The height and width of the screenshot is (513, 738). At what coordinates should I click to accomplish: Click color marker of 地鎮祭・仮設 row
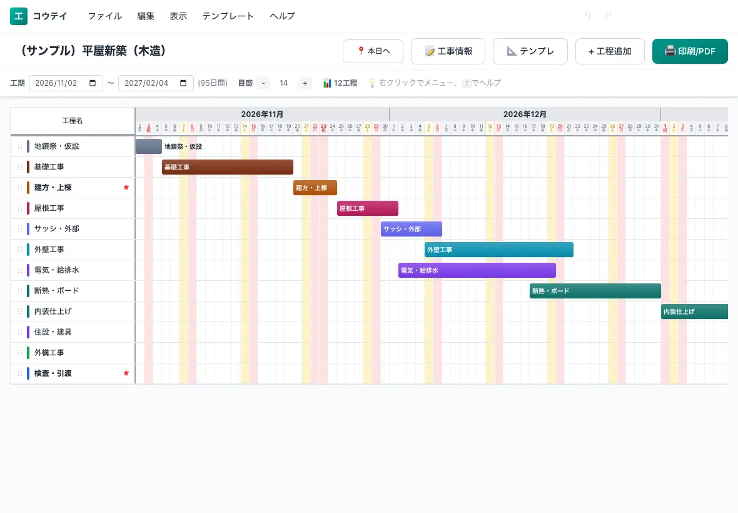point(28,146)
